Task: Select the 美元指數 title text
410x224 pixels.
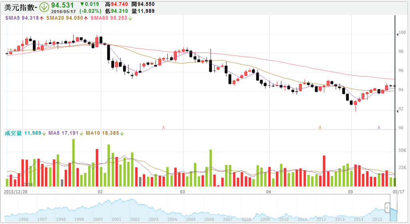Action: [19, 7]
